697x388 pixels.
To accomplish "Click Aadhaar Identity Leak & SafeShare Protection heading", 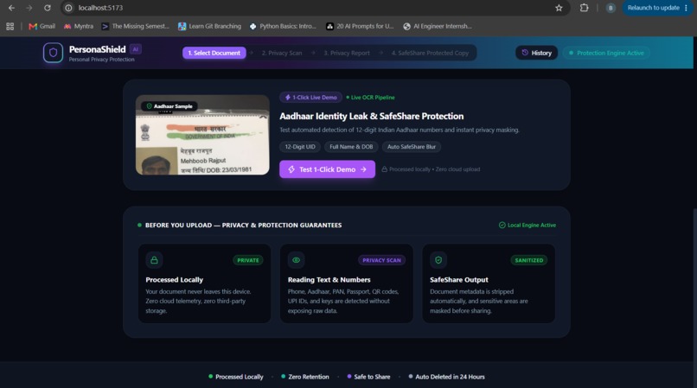I will [372, 116].
